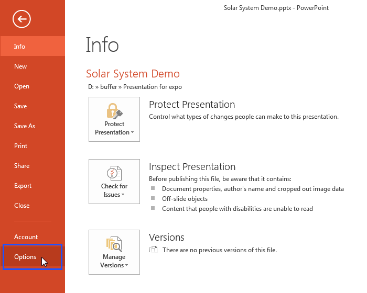This screenshot has width=367, height=293.
Task: Click the padlock and key Protect icon
Action: click(x=114, y=111)
